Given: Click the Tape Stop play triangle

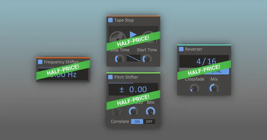Looking at the screenshot, I should click(133, 34).
